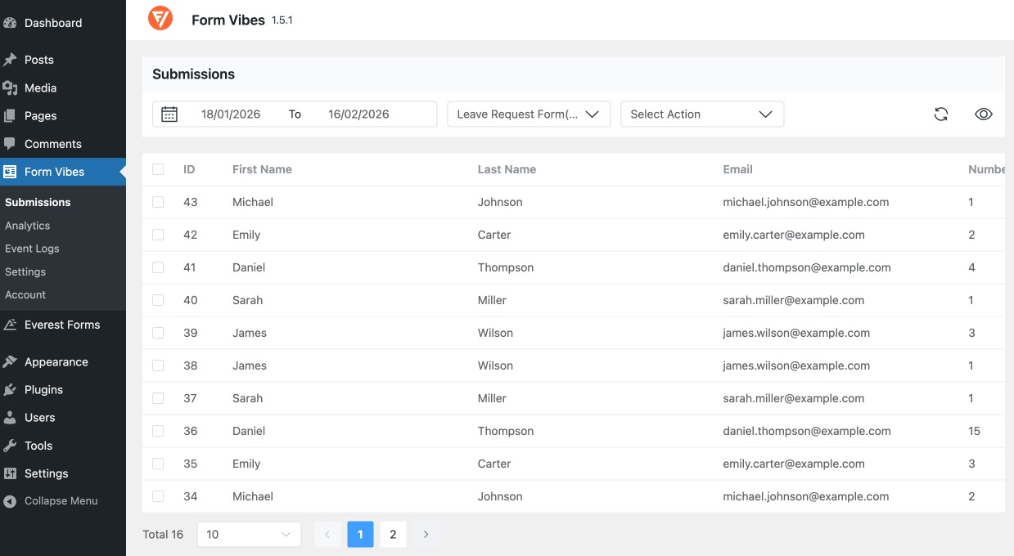Click the start date field showing 18/01/2026

coord(230,114)
